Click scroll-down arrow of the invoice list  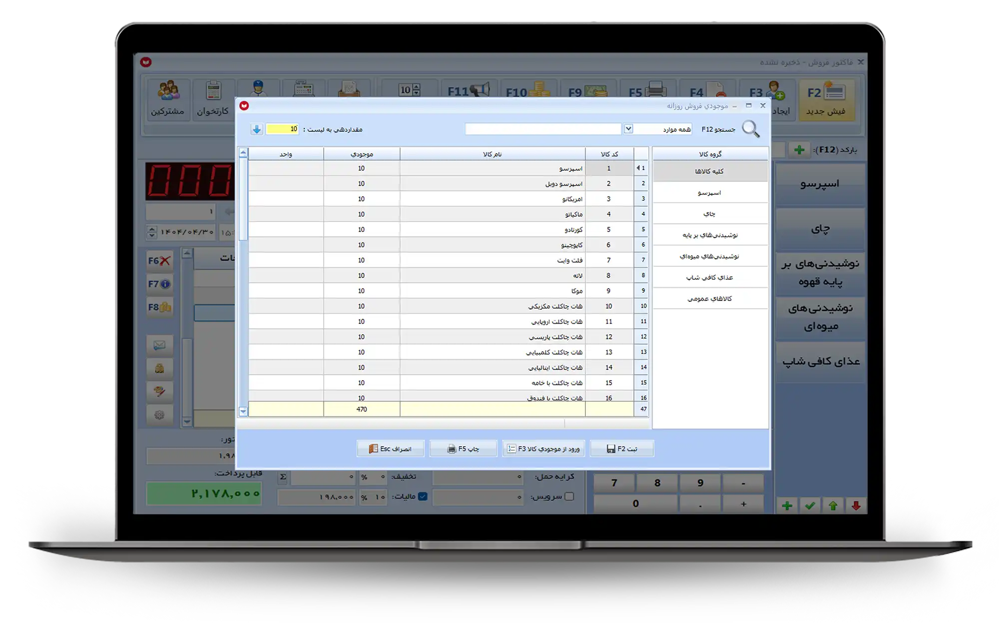click(x=187, y=422)
